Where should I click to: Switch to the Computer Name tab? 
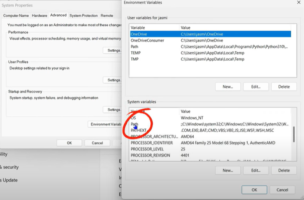pyautogui.click(x=16, y=15)
